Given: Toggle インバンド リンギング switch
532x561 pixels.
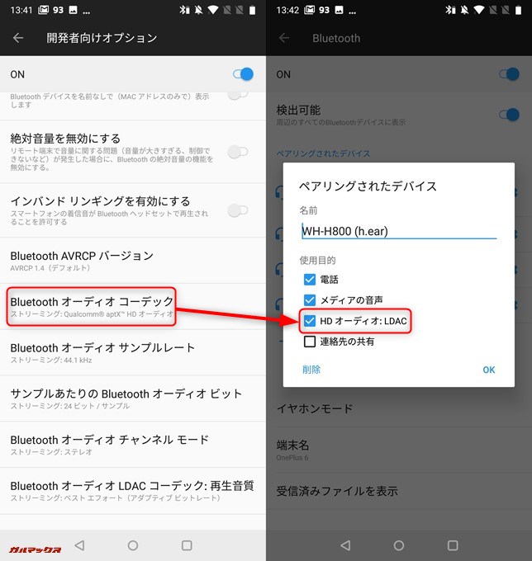Looking at the screenshot, I should (x=237, y=210).
